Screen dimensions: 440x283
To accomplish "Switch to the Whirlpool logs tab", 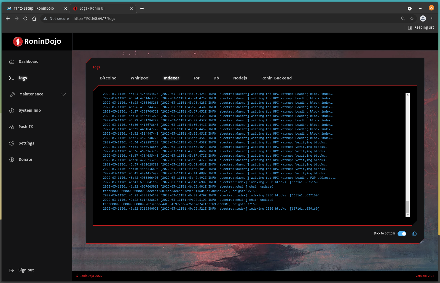I will [x=140, y=78].
